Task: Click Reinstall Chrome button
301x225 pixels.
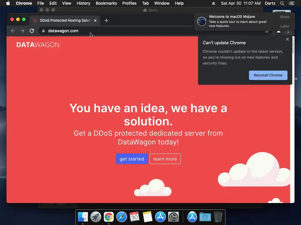Action: [268, 75]
